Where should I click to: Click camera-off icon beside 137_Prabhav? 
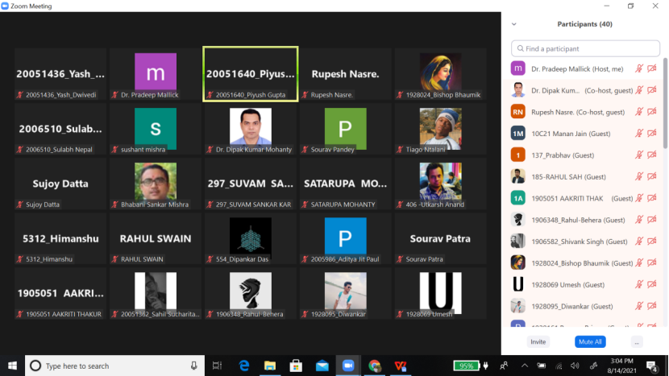pyautogui.click(x=651, y=155)
